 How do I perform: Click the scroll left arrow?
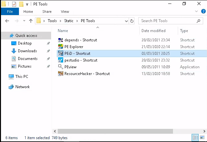click(x=55, y=131)
